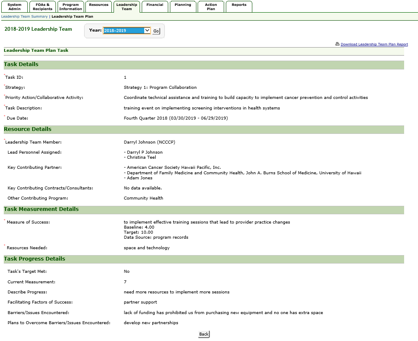This screenshot has width=418, height=341.
Task: Click the Leadership Team Plan breadcrumb text
Action: tap(72, 16)
